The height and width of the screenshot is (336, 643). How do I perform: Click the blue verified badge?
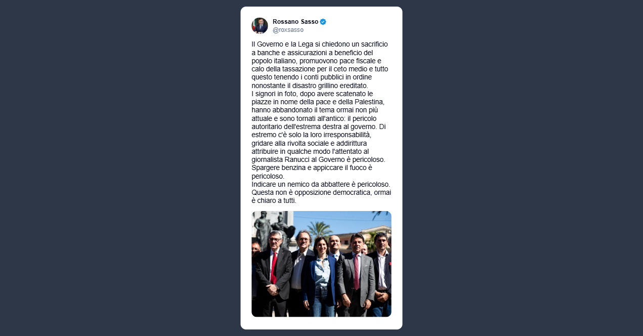click(x=323, y=22)
